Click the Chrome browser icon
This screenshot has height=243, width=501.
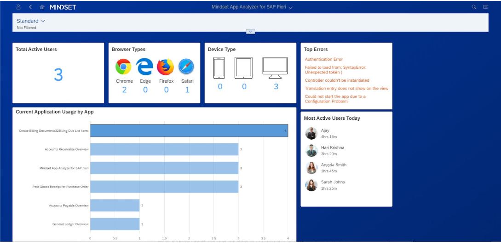pos(123,67)
